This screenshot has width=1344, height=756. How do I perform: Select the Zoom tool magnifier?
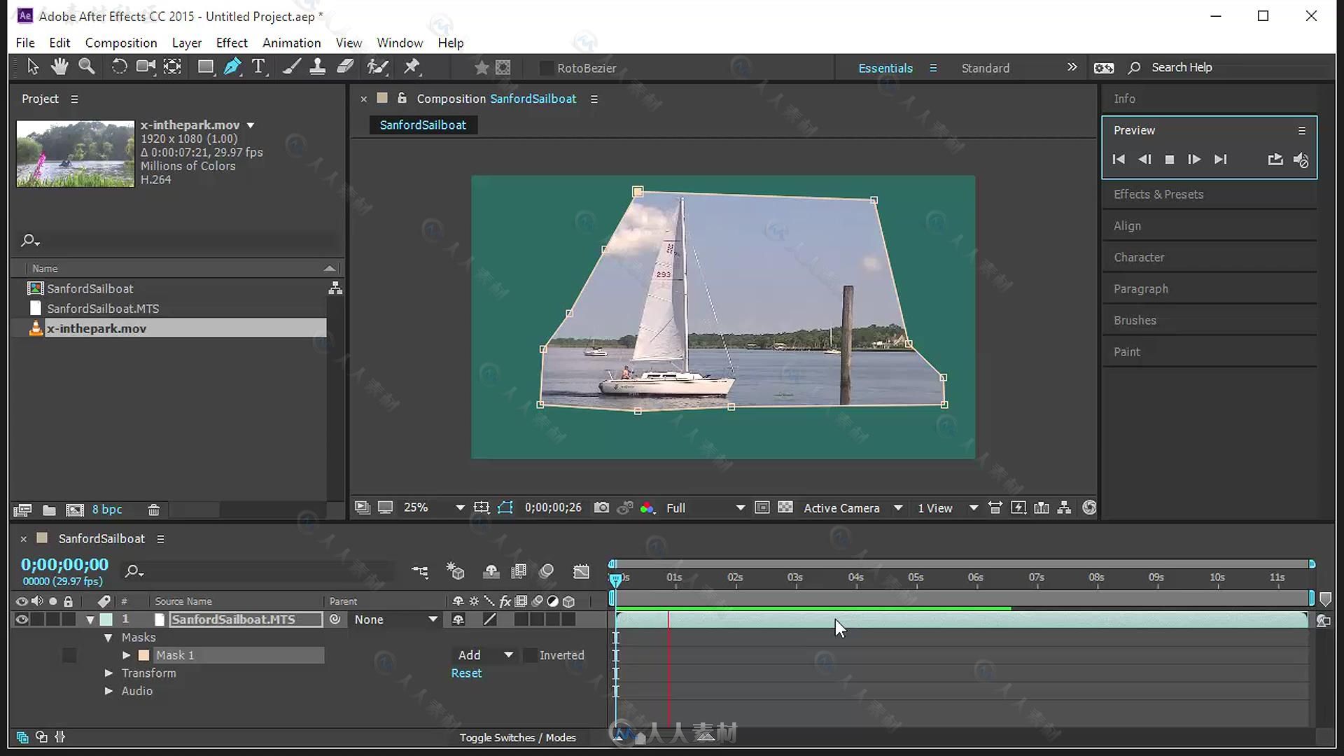coord(87,66)
